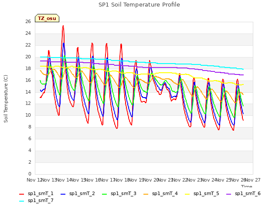Click the sp1_smT_7 legend label
The image size is (279, 209).
[41, 201]
